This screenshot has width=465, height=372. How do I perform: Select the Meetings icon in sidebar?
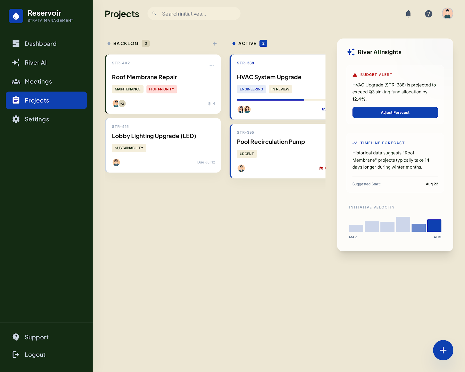tap(16, 81)
